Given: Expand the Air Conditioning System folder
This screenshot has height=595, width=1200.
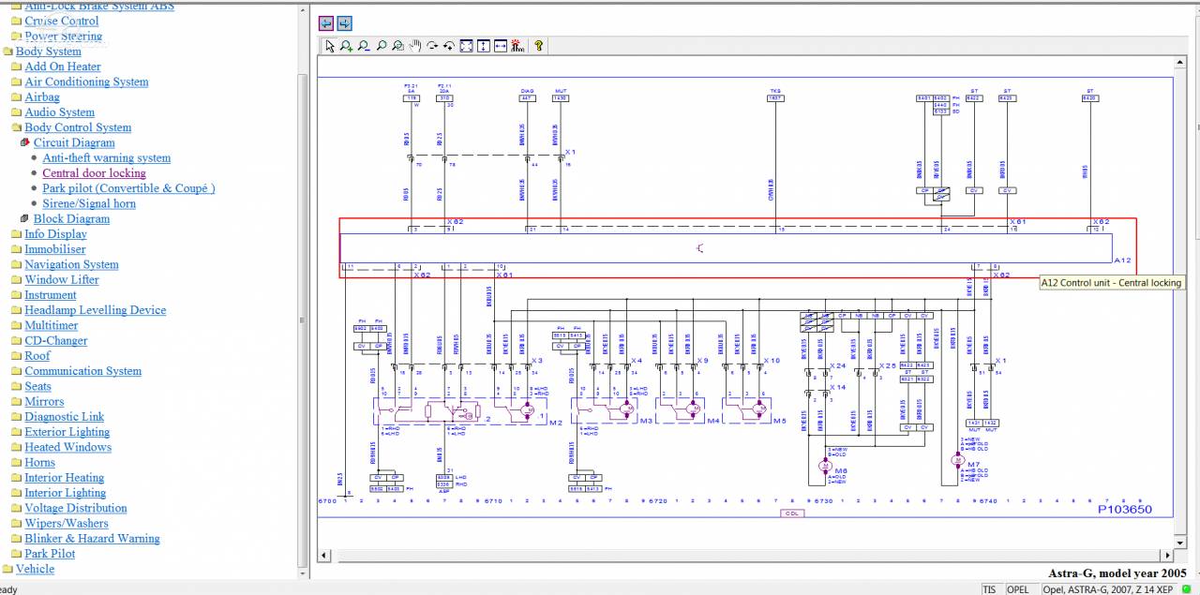Looking at the screenshot, I should 86,82.
